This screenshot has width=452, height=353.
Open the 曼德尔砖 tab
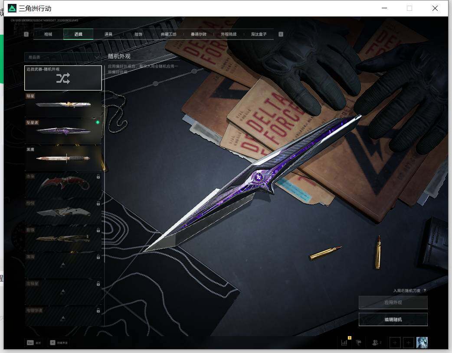199,34
